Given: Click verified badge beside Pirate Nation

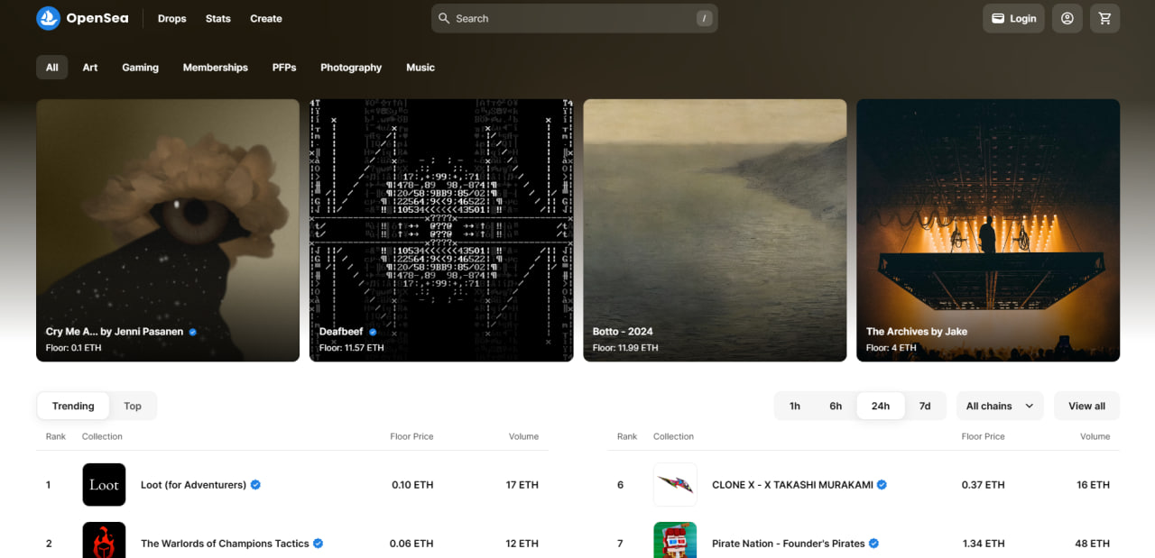Looking at the screenshot, I should (x=874, y=544).
